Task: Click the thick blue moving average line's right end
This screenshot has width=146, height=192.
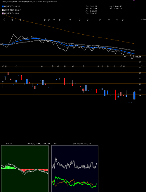Action: point(133,54)
